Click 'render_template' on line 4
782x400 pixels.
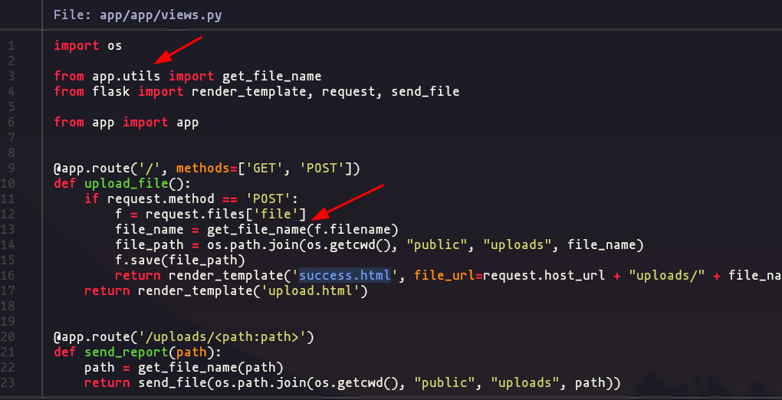pos(249,92)
